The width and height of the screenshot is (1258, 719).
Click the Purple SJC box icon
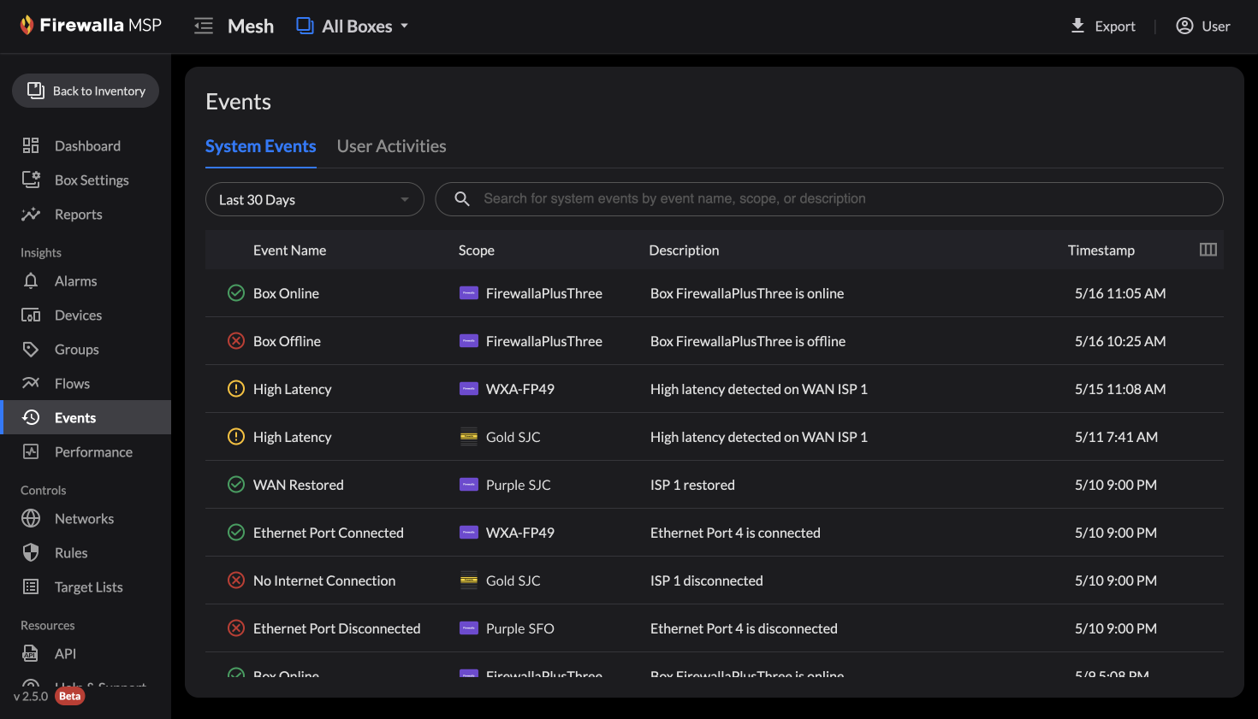coord(469,485)
